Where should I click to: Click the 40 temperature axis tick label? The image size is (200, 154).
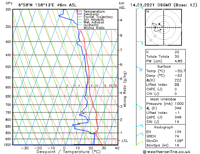[117, 148]
